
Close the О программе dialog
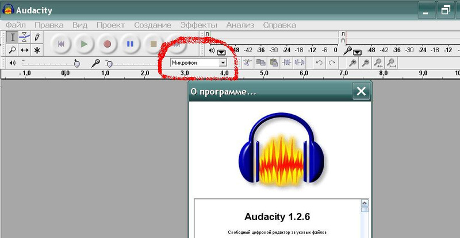click(x=361, y=91)
